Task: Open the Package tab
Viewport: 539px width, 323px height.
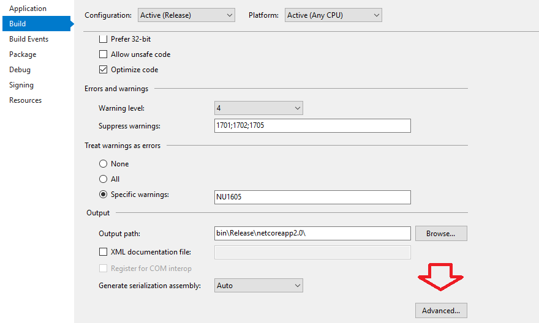Action: pyautogui.click(x=23, y=54)
